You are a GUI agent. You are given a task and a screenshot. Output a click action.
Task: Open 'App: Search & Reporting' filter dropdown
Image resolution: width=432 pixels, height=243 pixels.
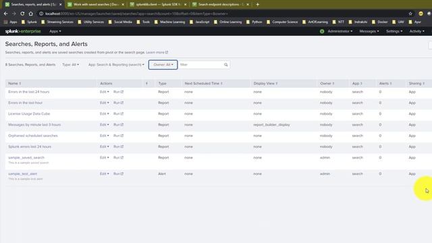(x=116, y=65)
